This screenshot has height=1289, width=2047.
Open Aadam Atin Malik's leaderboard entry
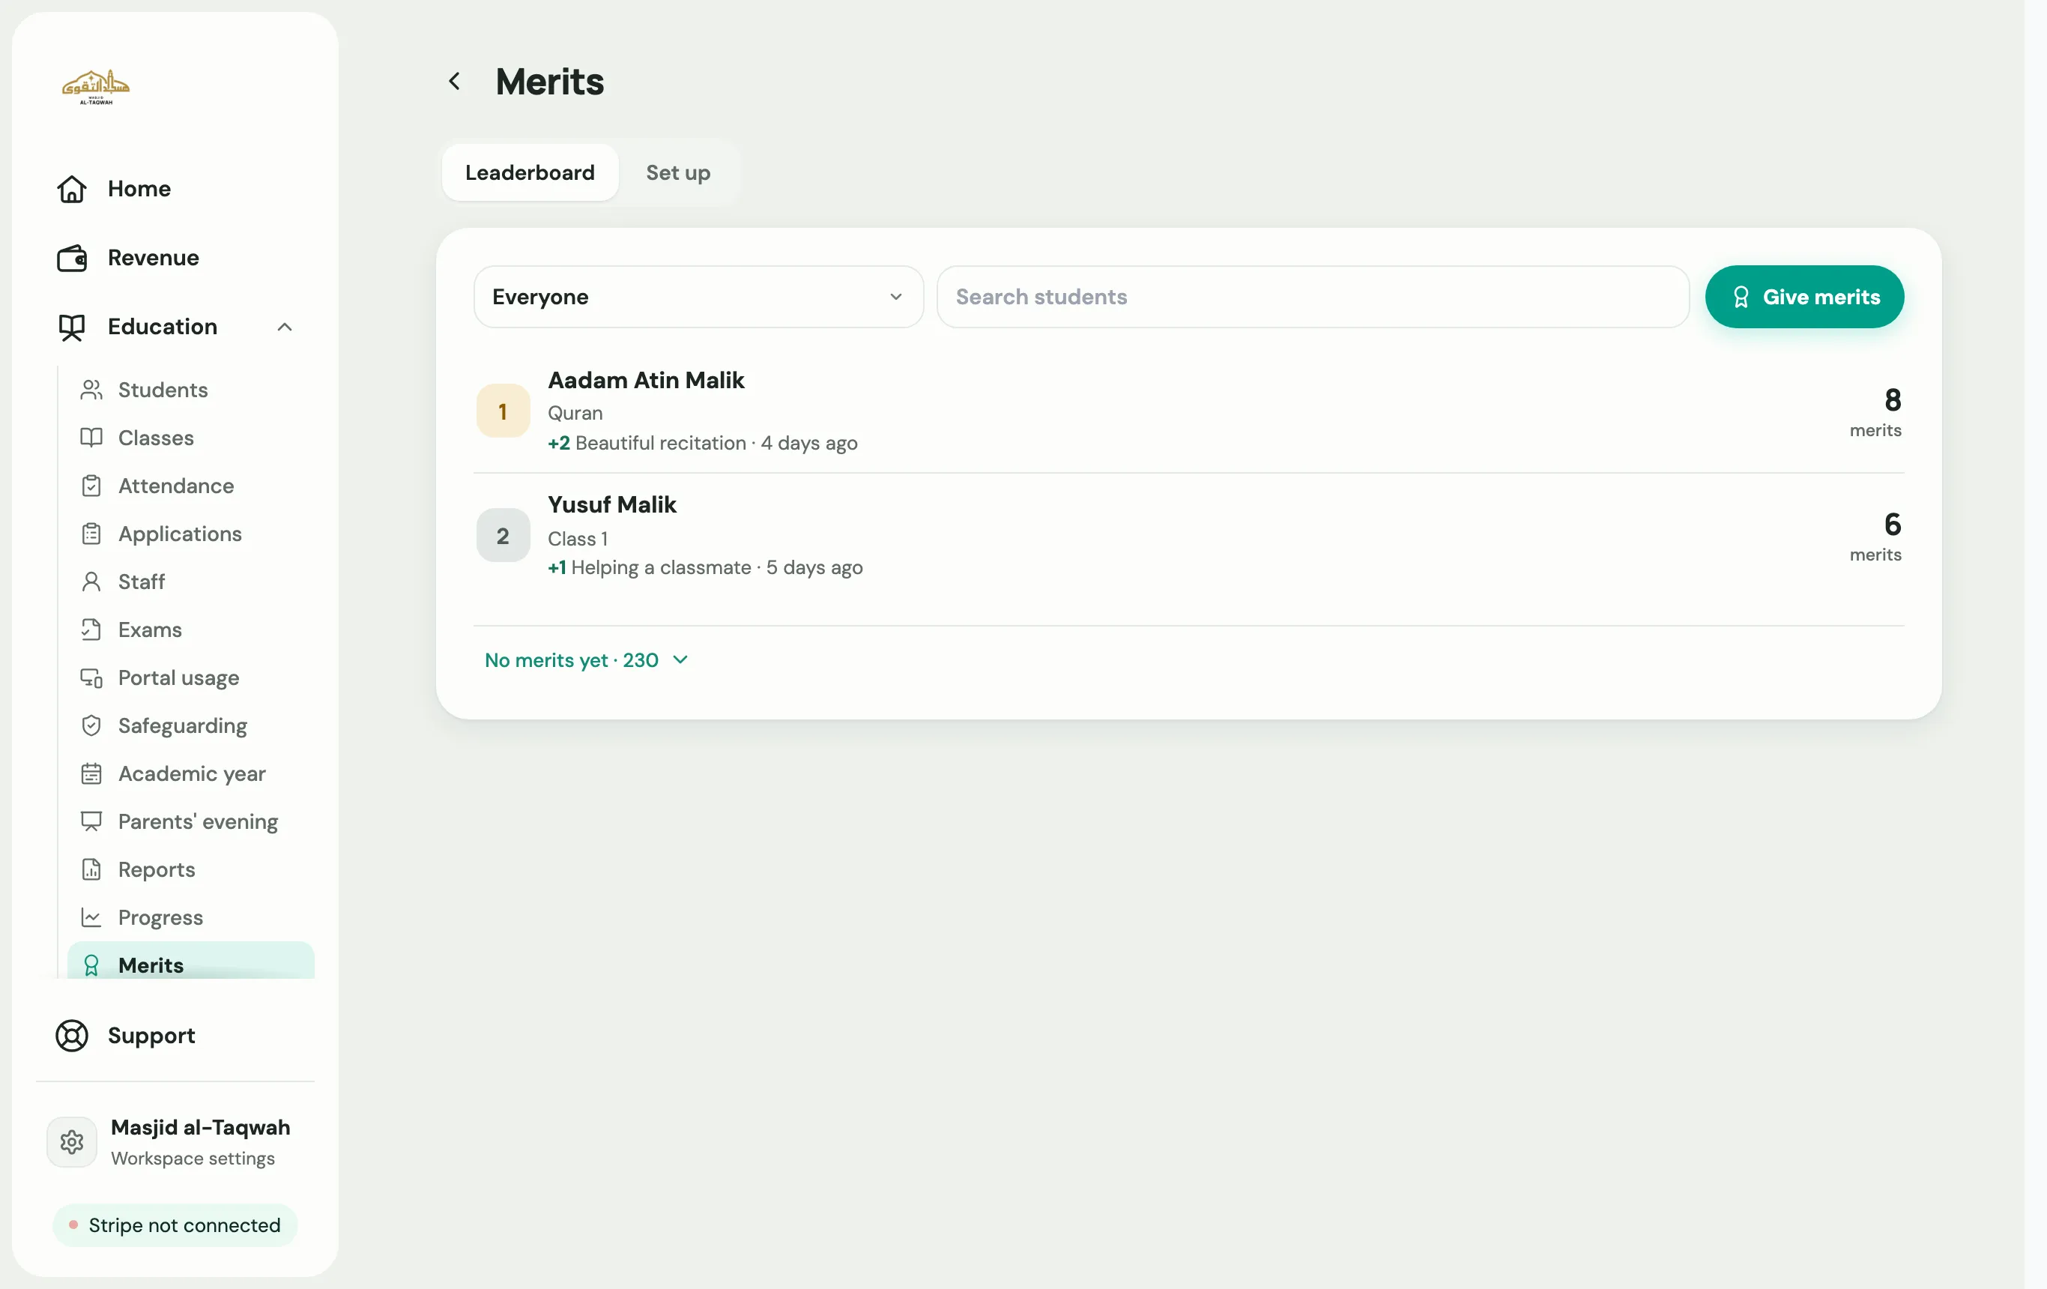(1188, 411)
